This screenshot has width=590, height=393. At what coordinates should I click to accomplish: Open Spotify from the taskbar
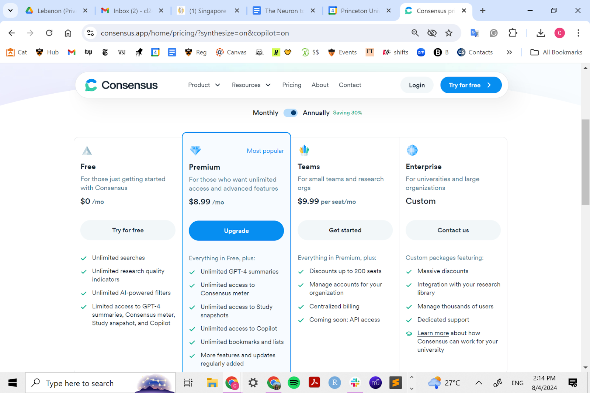294,383
